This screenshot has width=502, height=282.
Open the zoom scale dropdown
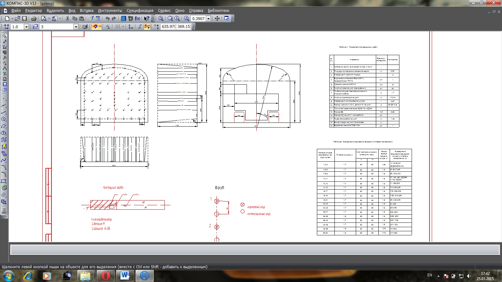click(x=208, y=18)
